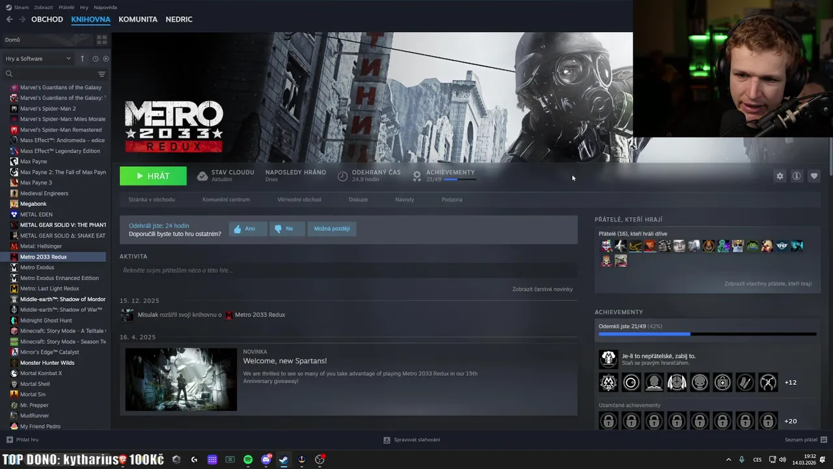Click Zobrazit čerstvé novinky link
The image size is (833, 469).
pyautogui.click(x=542, y=289)
